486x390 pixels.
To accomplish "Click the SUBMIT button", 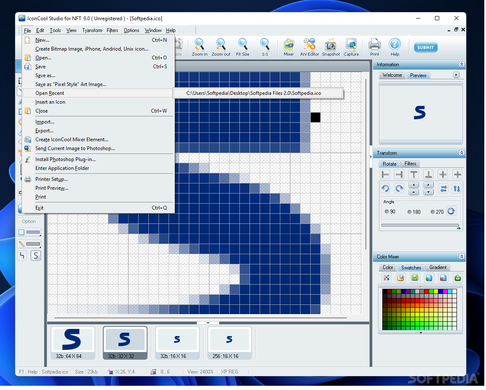I will point(426,47).
